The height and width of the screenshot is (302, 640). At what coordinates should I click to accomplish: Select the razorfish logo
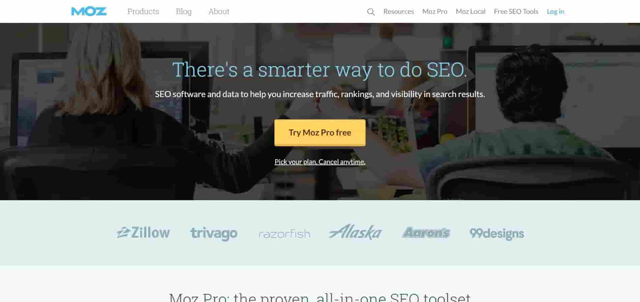[x=284, y=234]
